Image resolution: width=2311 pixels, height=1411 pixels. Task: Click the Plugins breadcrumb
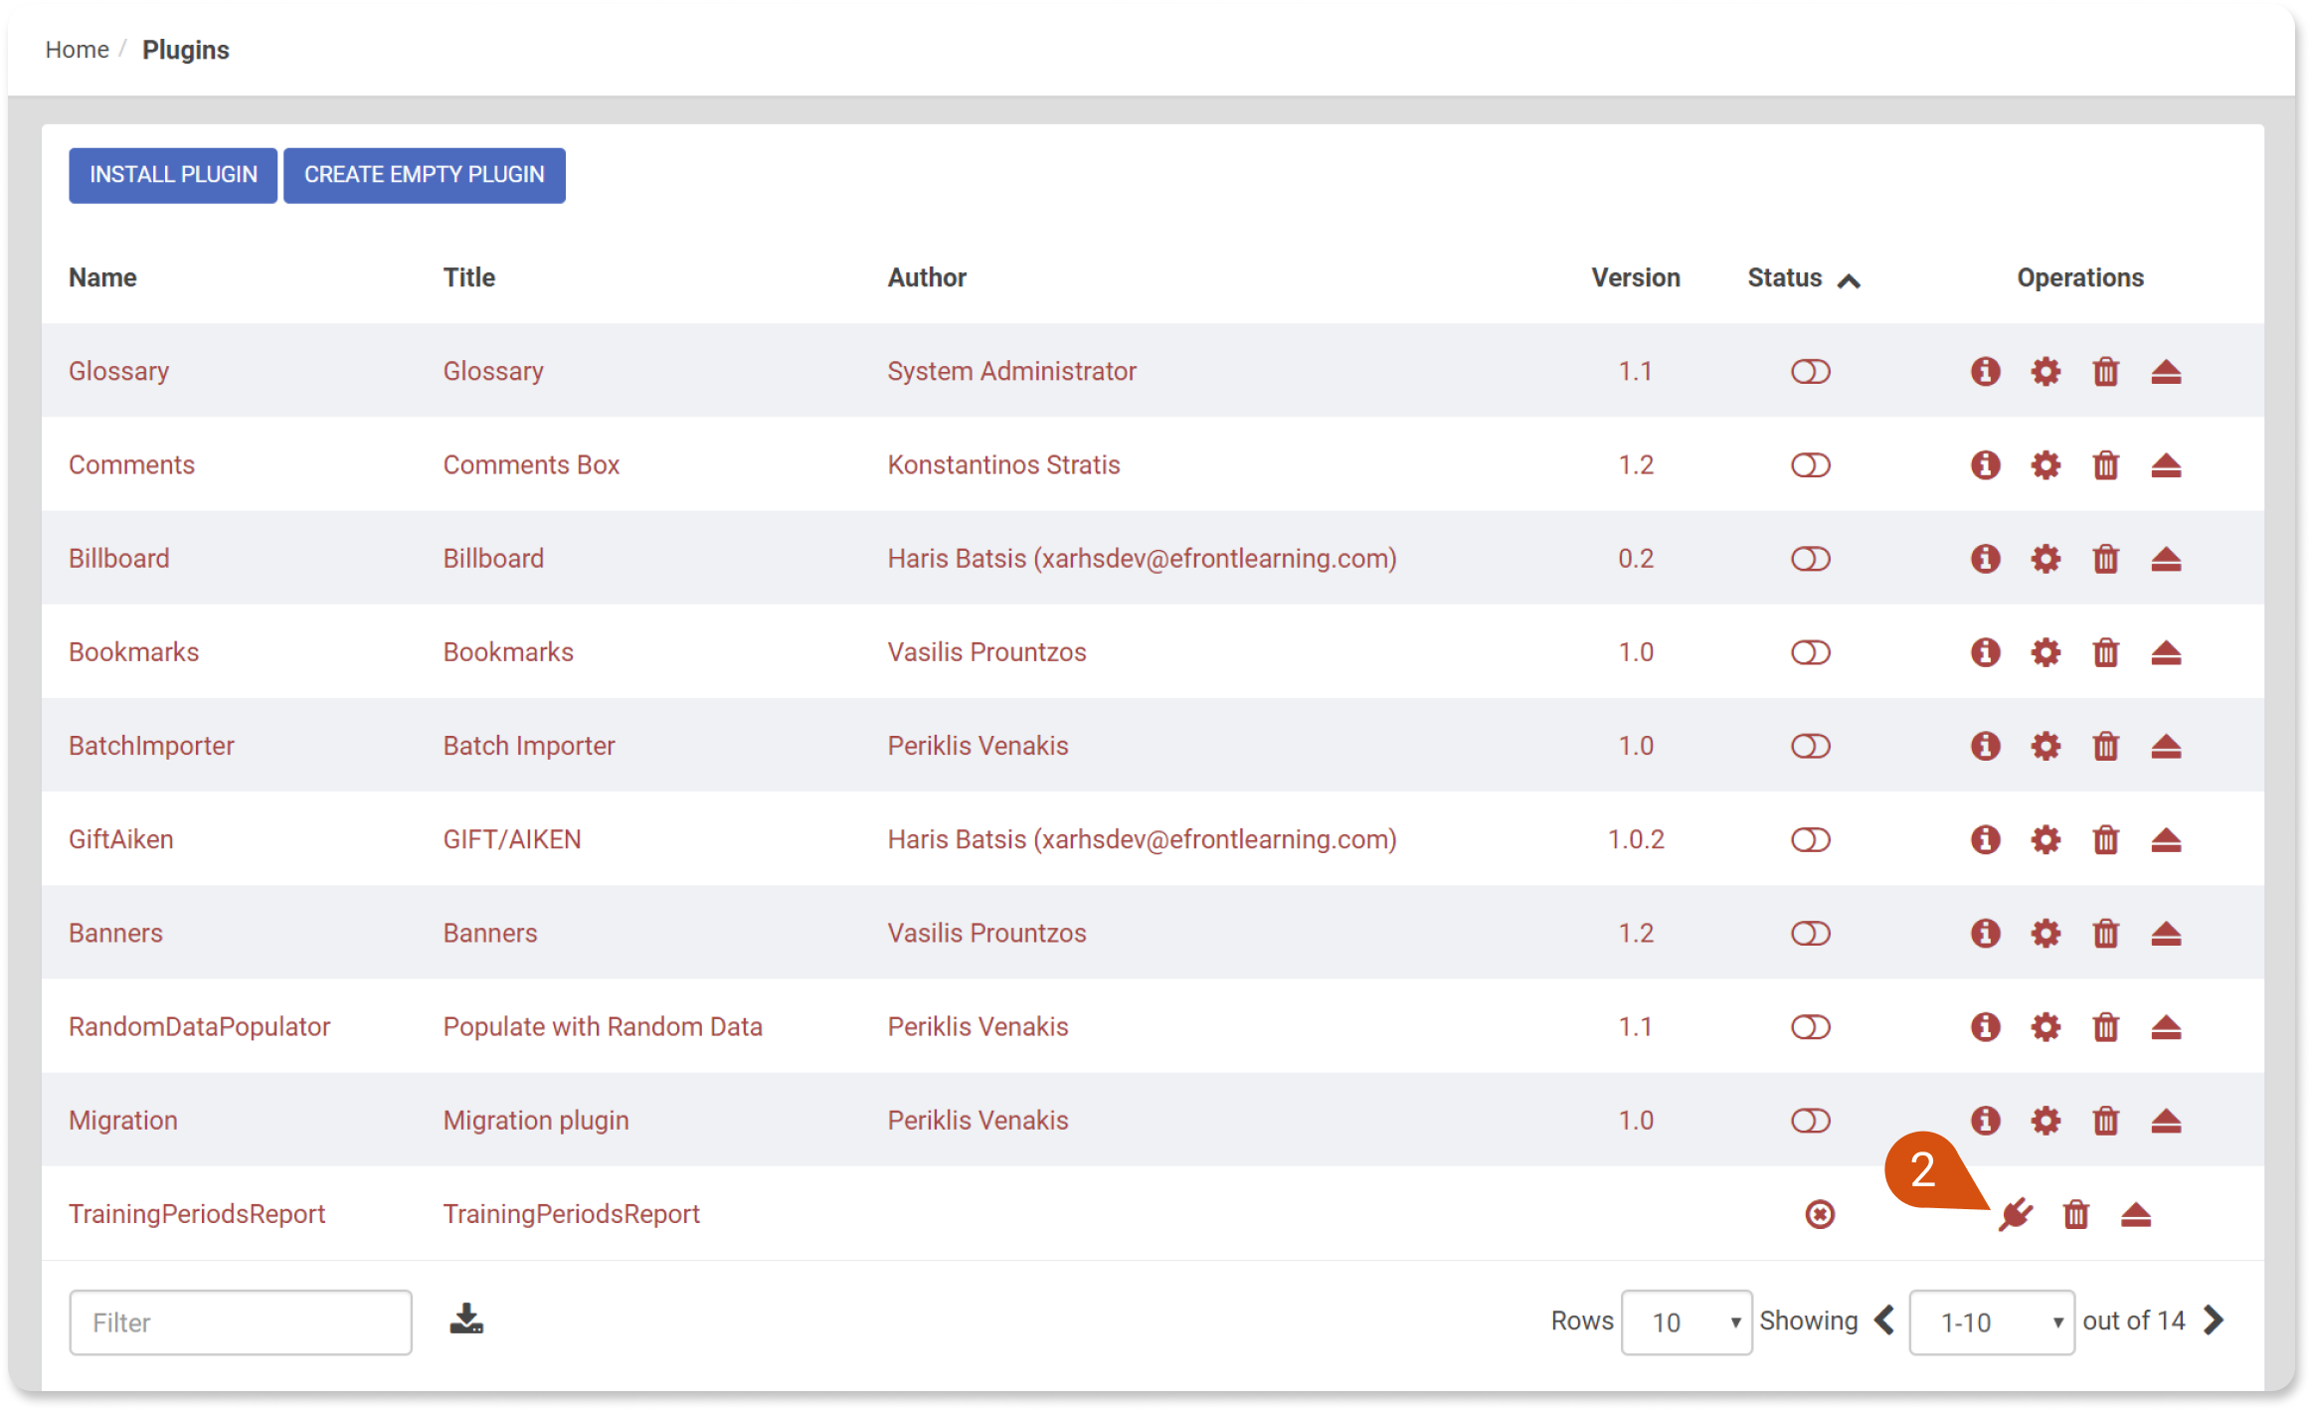tap(186, 50)
